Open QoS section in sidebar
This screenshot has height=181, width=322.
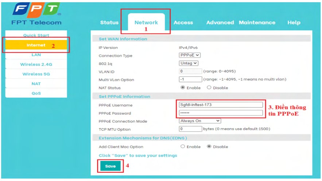(x=36, y=93)
